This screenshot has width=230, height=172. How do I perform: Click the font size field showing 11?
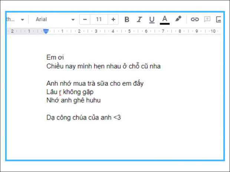coord(99,19)
